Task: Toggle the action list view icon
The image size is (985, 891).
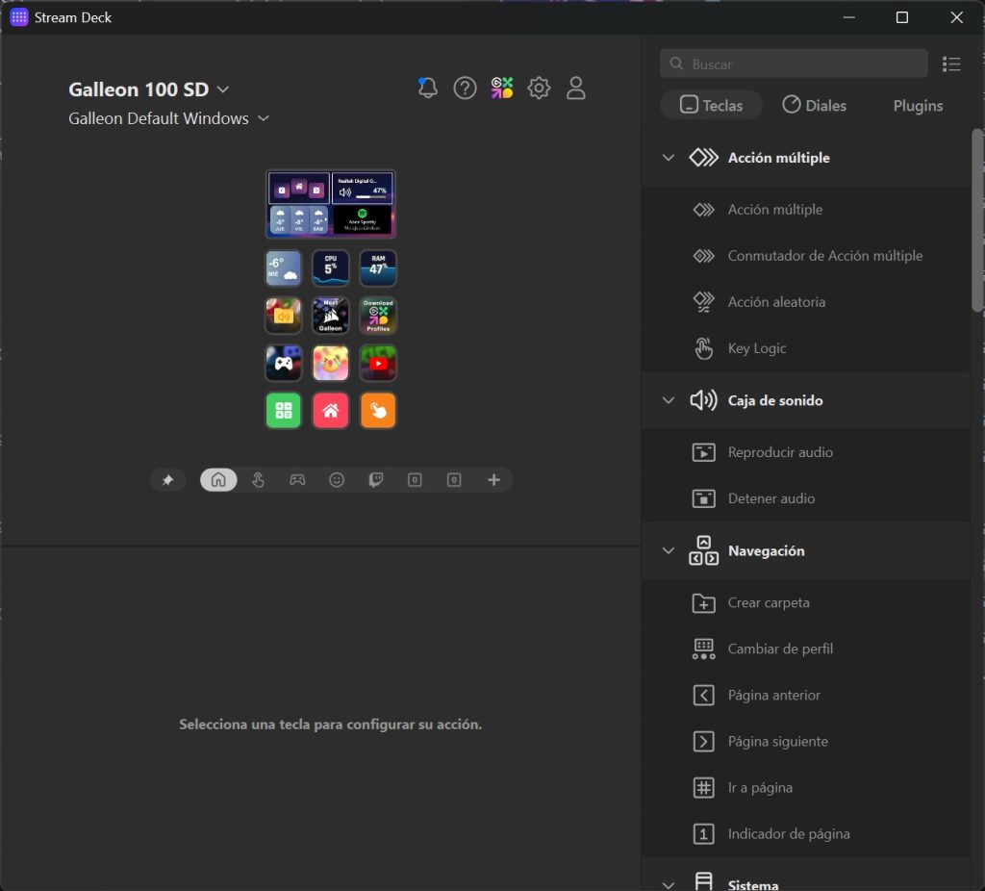Action: tap(951, 64)
